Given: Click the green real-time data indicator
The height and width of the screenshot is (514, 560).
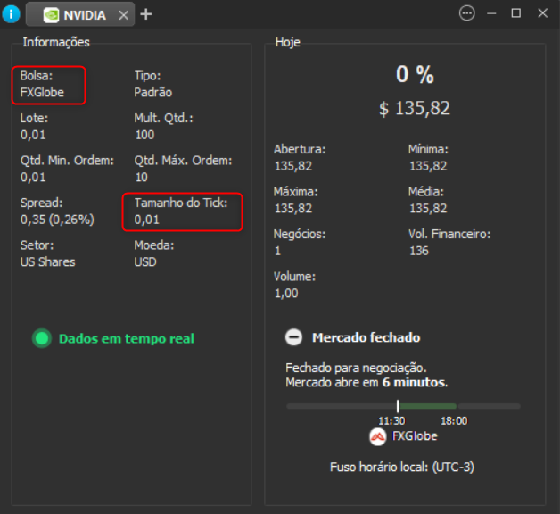Looking at the screenshot, I should [41, 338].
